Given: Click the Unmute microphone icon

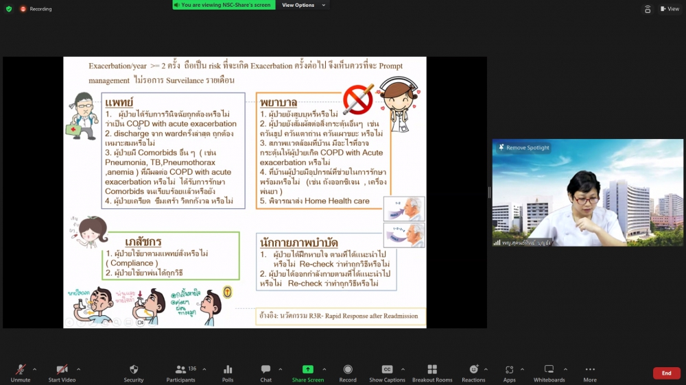Looking at the screenshot, I should (21, 370).
